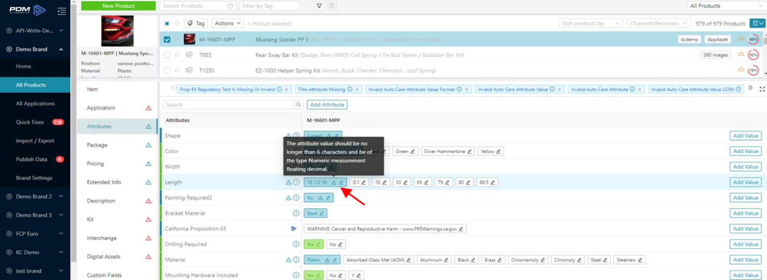Screen dimensions: 767x280
Task: Check the T1250 product checkbox
Action: 167,70
